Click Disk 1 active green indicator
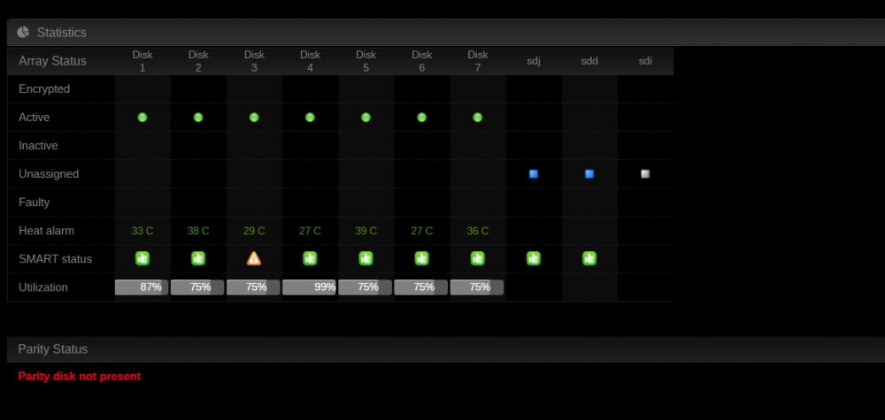 coord(142,118)
